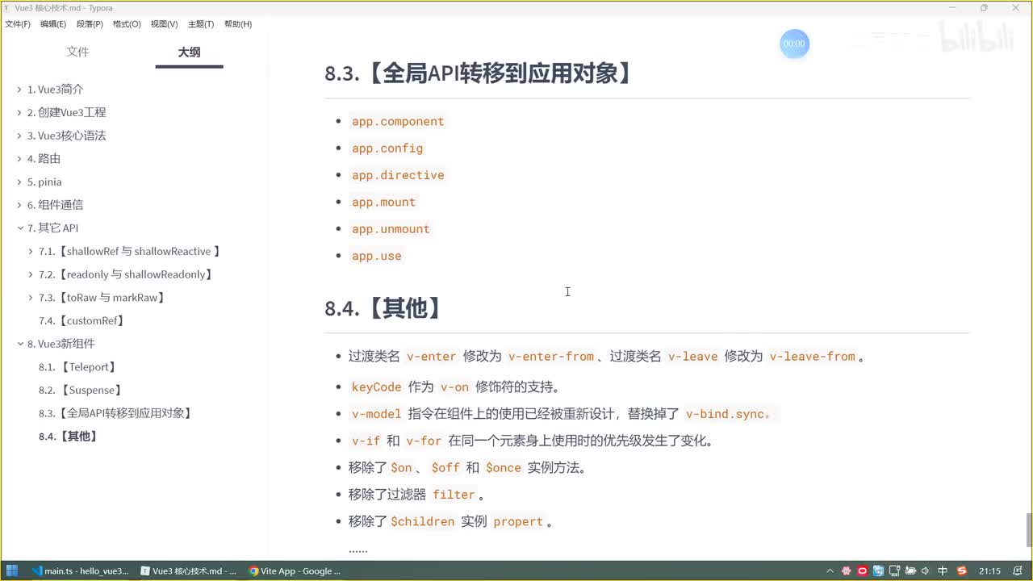Go to outline entry 8. Vue3新组件
The height and width of the screenshot is (581, 1033).
61,344
